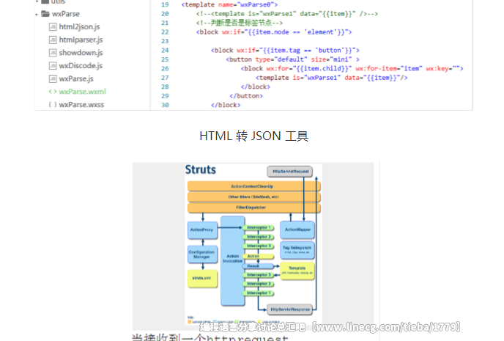Image resolution: width=504 pixels, height=341 pixels.
Task: Click the JS icon beside wxParse.js
Action: click(x=53, y=78)
